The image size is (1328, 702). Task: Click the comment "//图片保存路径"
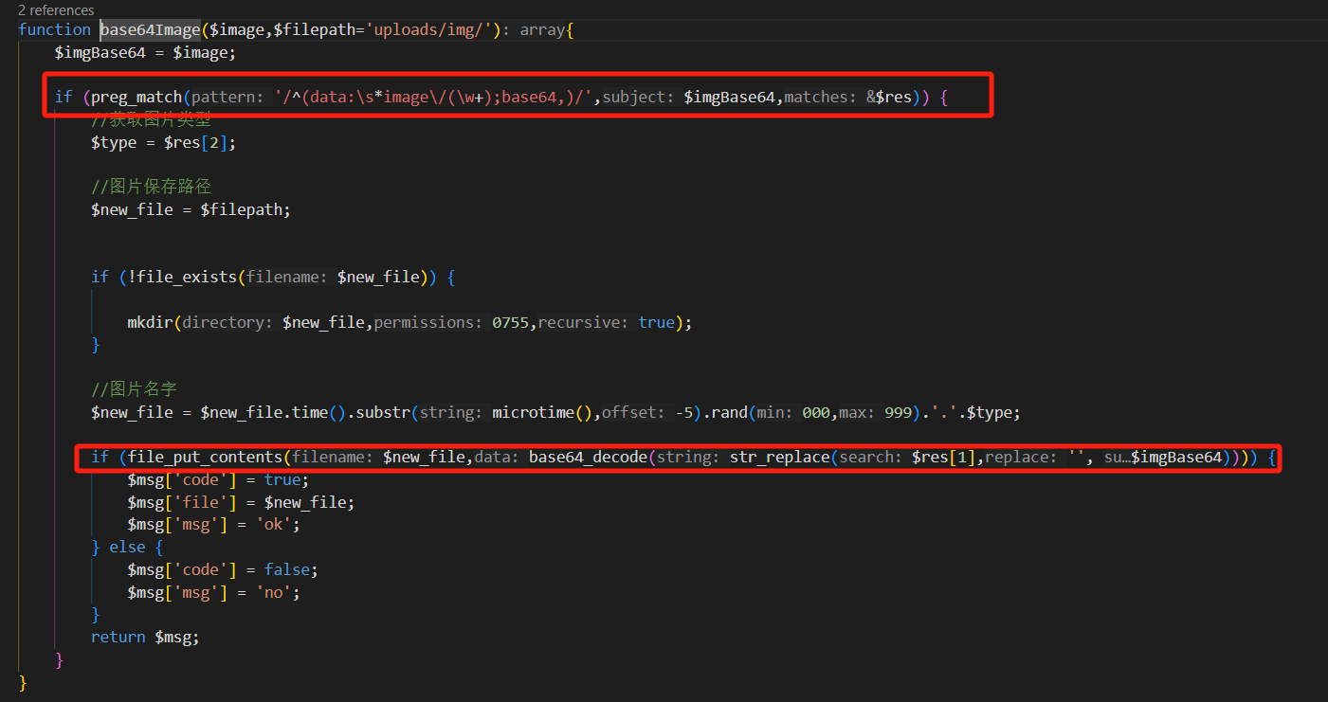coord(151,186)
